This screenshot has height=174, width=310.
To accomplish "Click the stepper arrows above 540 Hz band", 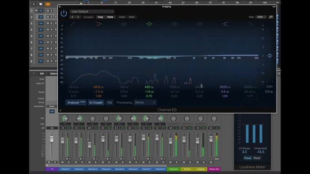I will point(201,86).
